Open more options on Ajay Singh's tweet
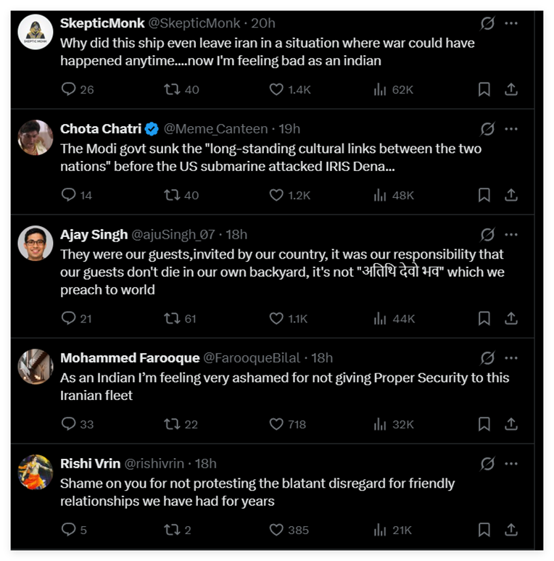This screenshot has width=554, height=561. click(x=511, y=235)
